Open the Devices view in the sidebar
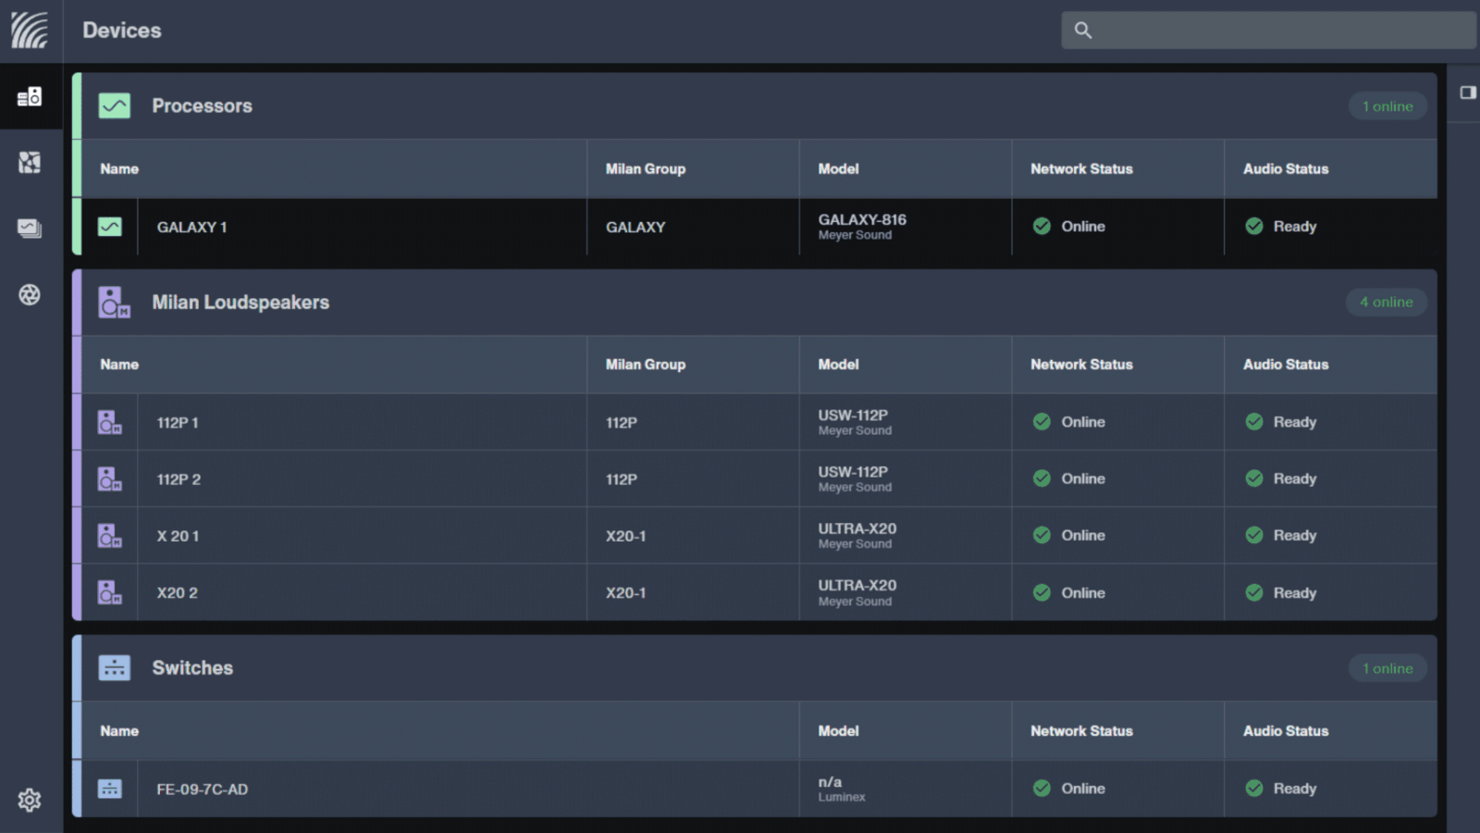Image resolution: width=1480 pixels, height=833 pixels. [x=30, y=96]
